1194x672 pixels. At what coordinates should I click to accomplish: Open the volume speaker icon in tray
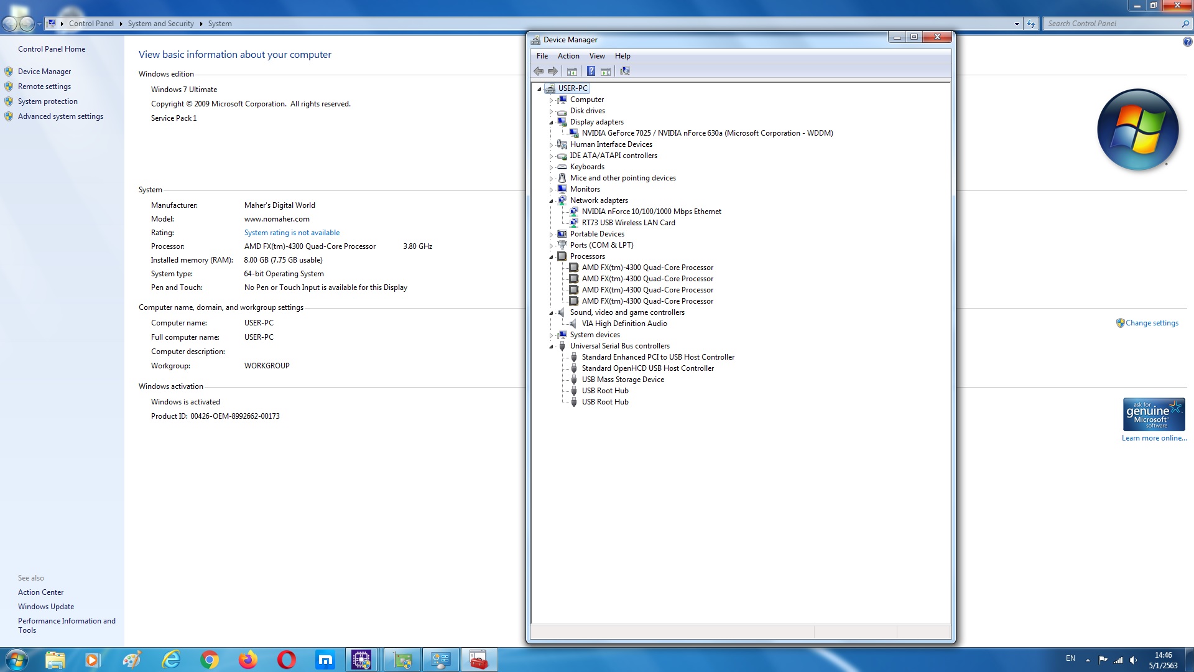[x=1133, y=660]
